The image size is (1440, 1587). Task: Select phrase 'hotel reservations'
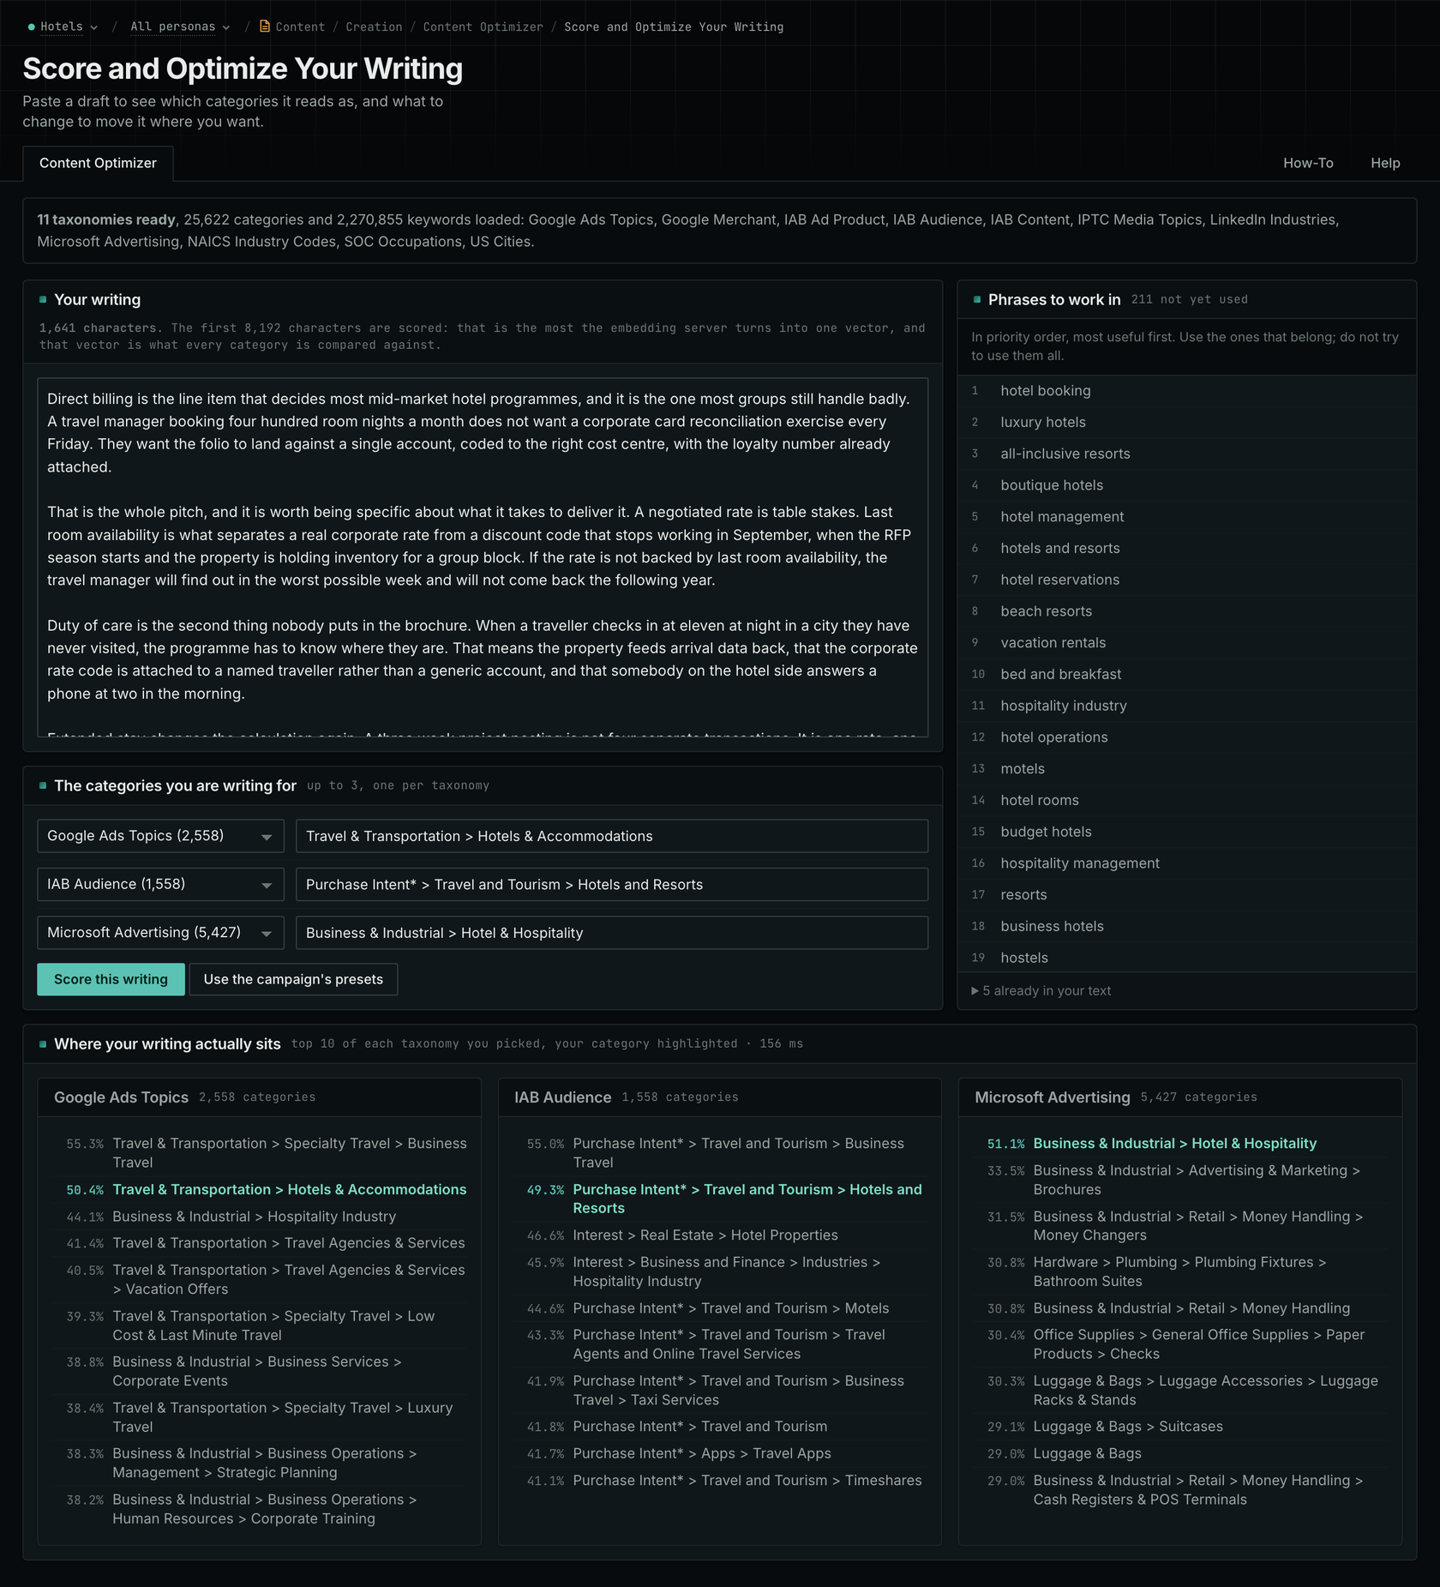point(1186,580)
